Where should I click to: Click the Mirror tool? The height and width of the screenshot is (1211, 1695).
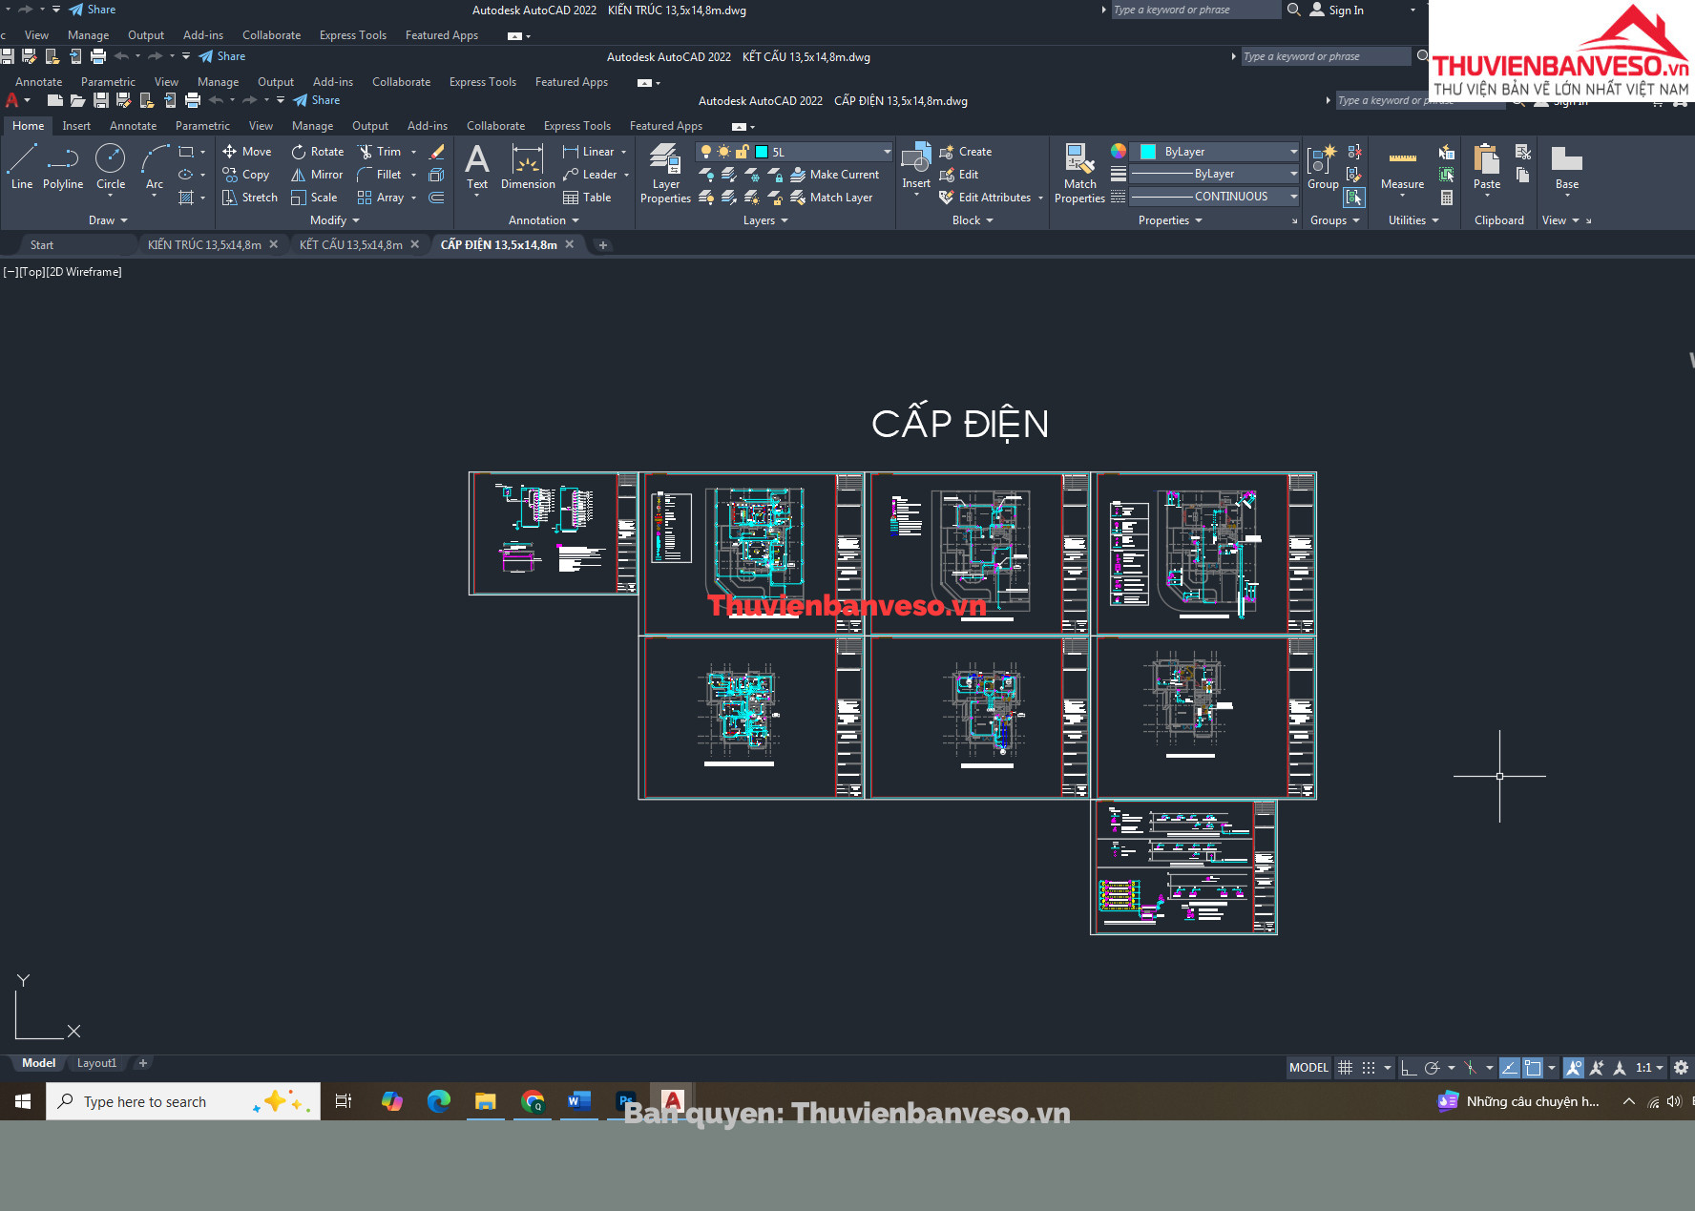click(318, 175)
